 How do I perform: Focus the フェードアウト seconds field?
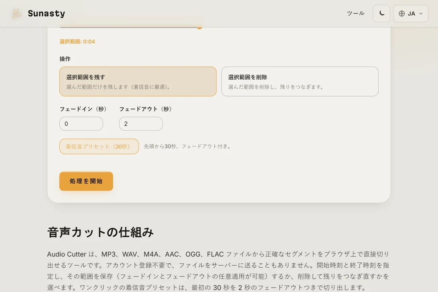pyautogui.click(x=141, y=124)
